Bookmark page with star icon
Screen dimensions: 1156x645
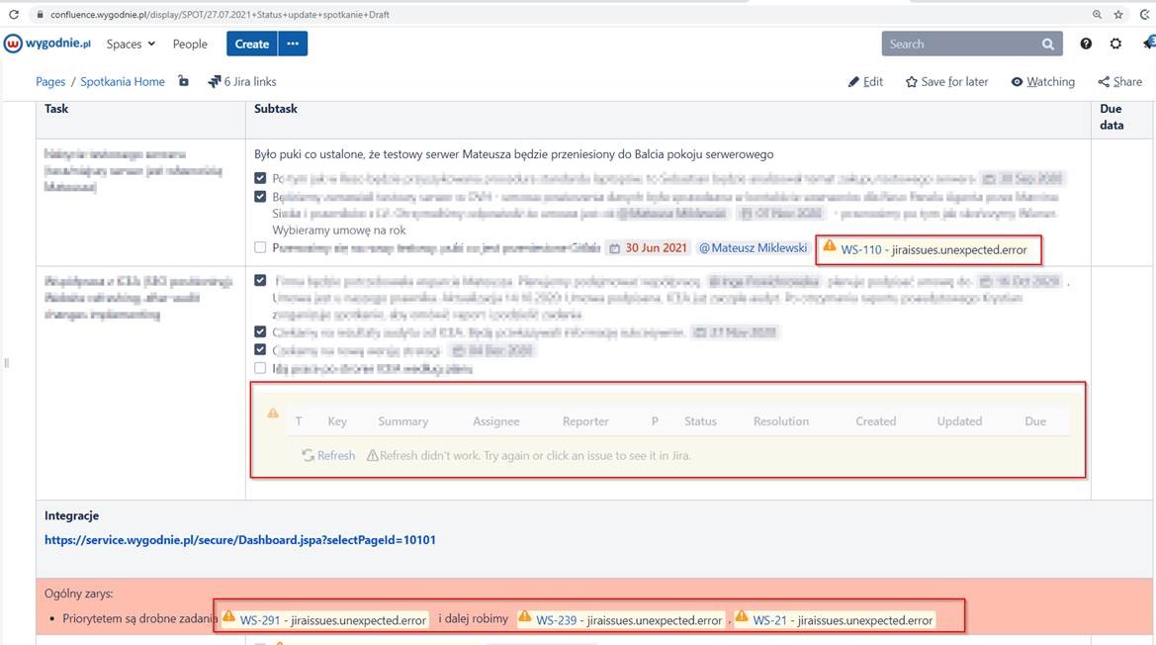[1118, 14]
